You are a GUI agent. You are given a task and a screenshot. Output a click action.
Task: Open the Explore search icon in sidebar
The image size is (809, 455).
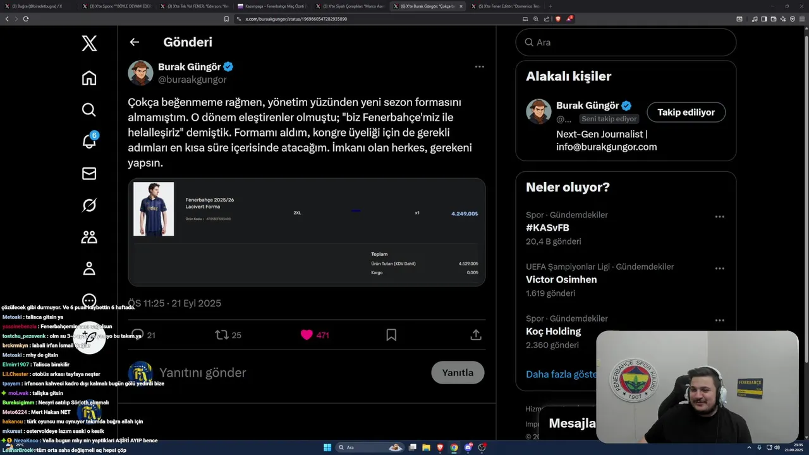point(89,109)
